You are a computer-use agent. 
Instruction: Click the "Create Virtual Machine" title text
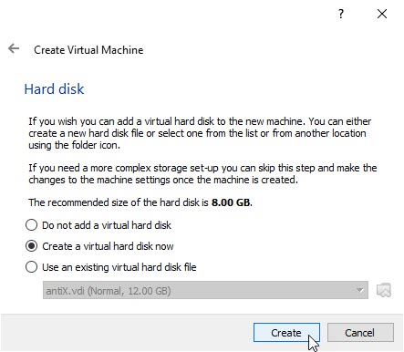tap(88, 50)
